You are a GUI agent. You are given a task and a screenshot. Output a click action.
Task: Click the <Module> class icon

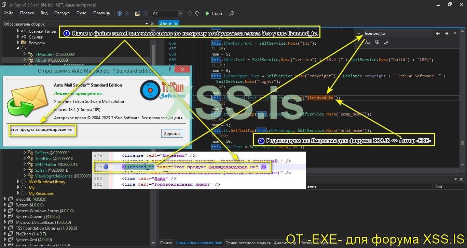[x=30, y=54]
